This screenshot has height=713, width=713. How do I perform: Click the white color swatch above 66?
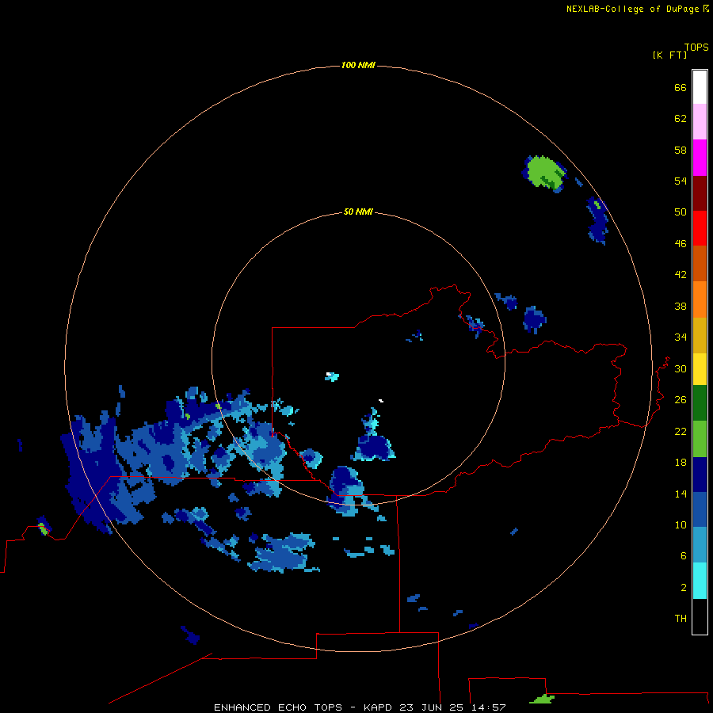(x=700, y=87)
